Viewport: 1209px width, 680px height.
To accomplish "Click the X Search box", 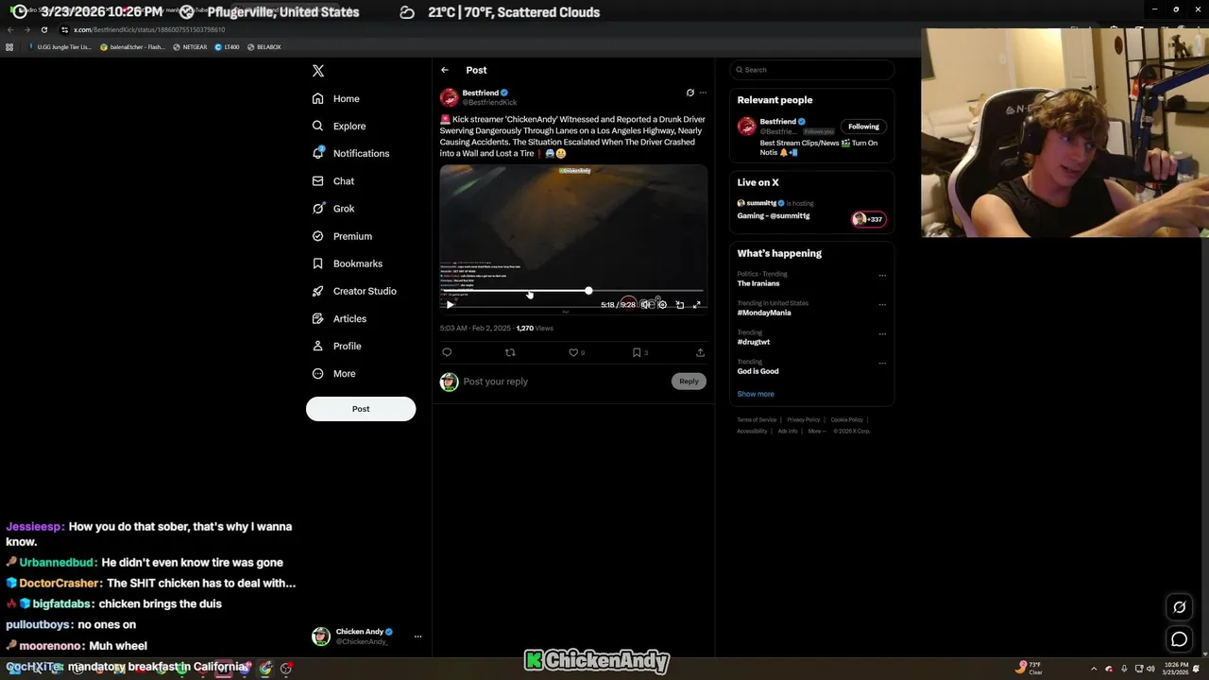I will point(811,70).
